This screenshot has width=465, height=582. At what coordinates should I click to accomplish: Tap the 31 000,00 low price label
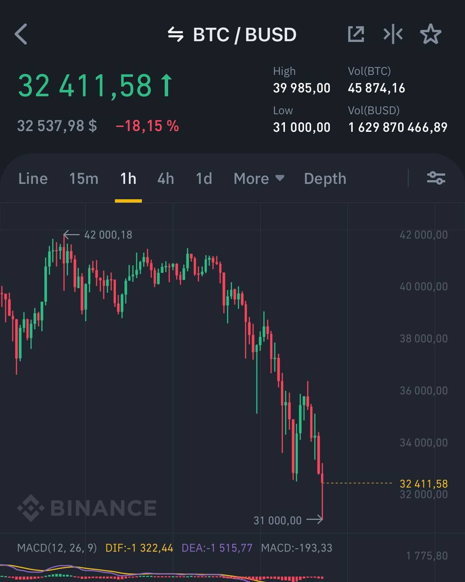pos(278,520)
